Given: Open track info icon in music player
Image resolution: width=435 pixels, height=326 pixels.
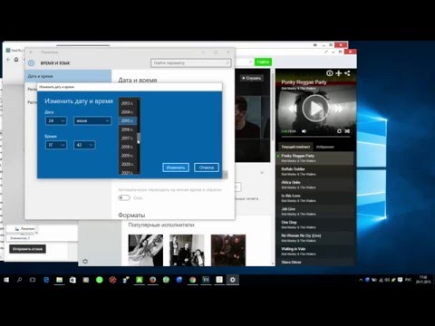Looking at the screenshot, I should [x=330, y=73].
